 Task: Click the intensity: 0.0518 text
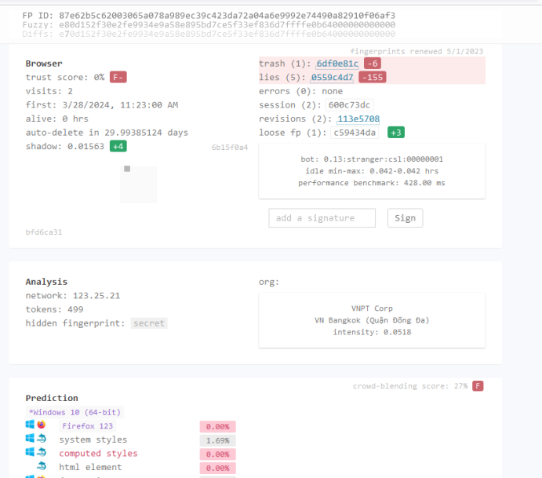(372, 332)
